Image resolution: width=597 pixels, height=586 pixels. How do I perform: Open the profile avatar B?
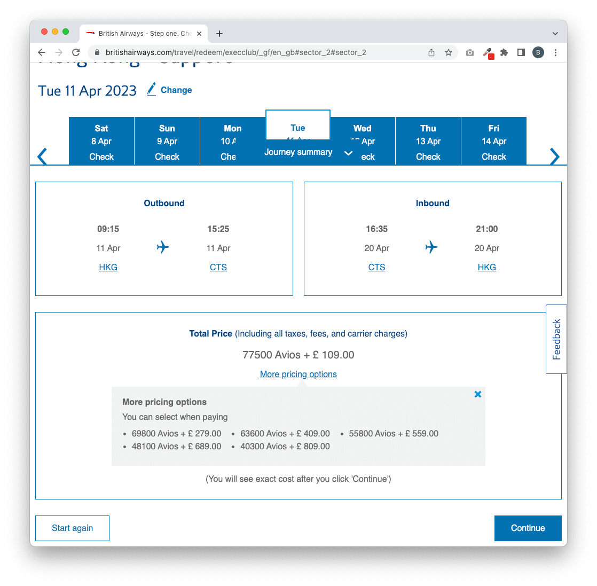538,52
